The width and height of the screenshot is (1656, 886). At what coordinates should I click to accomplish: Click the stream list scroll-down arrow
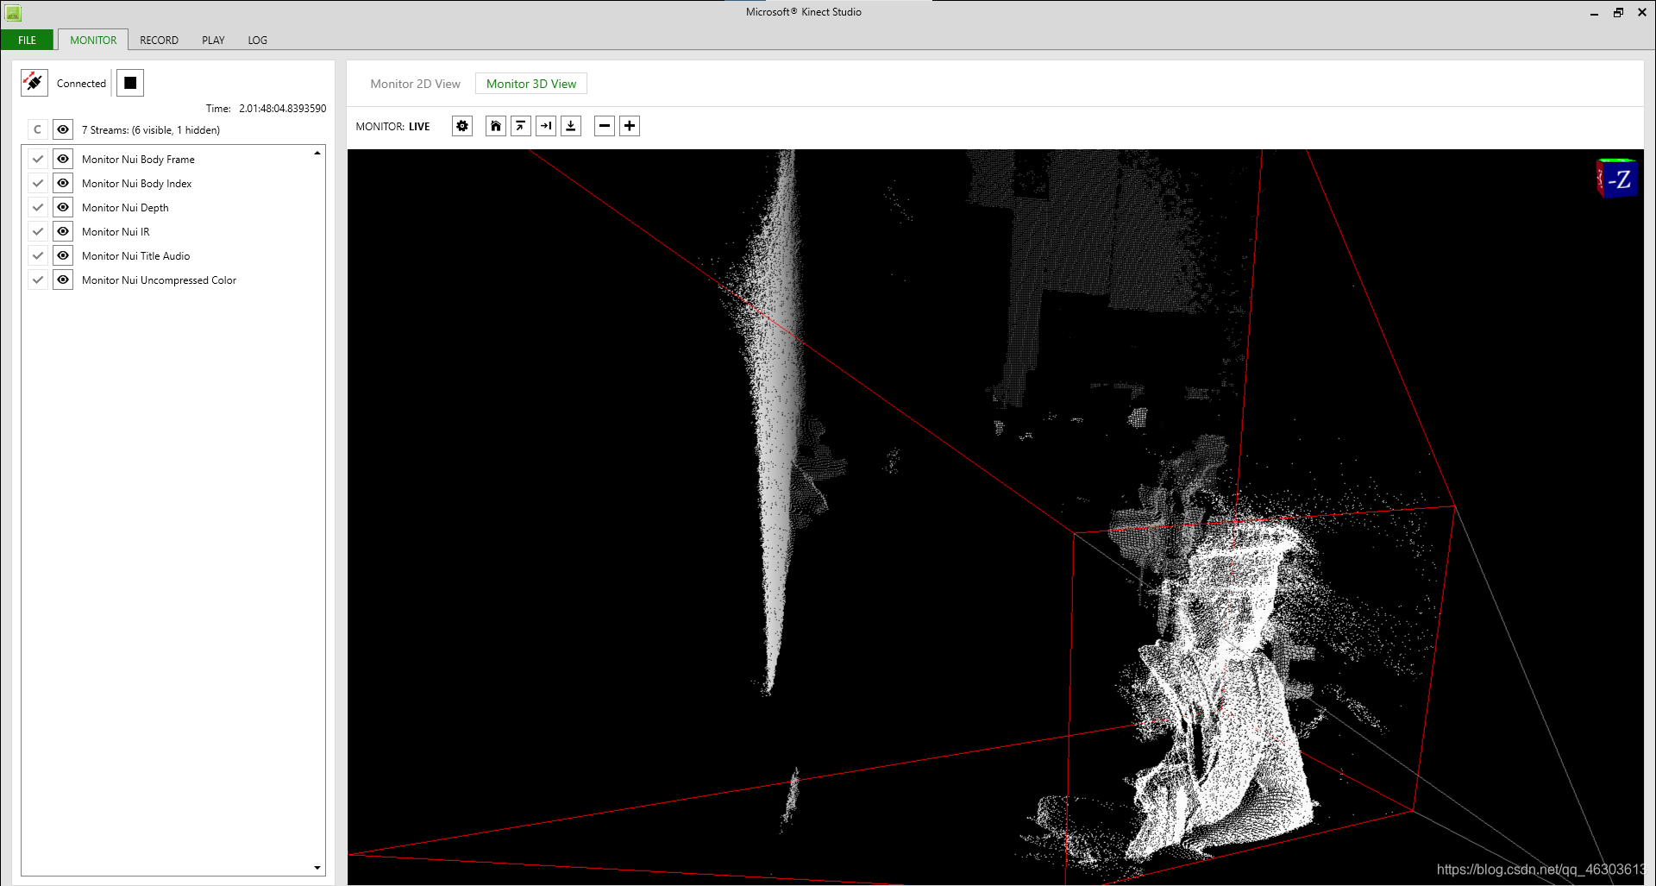click(x=317, y=868)
